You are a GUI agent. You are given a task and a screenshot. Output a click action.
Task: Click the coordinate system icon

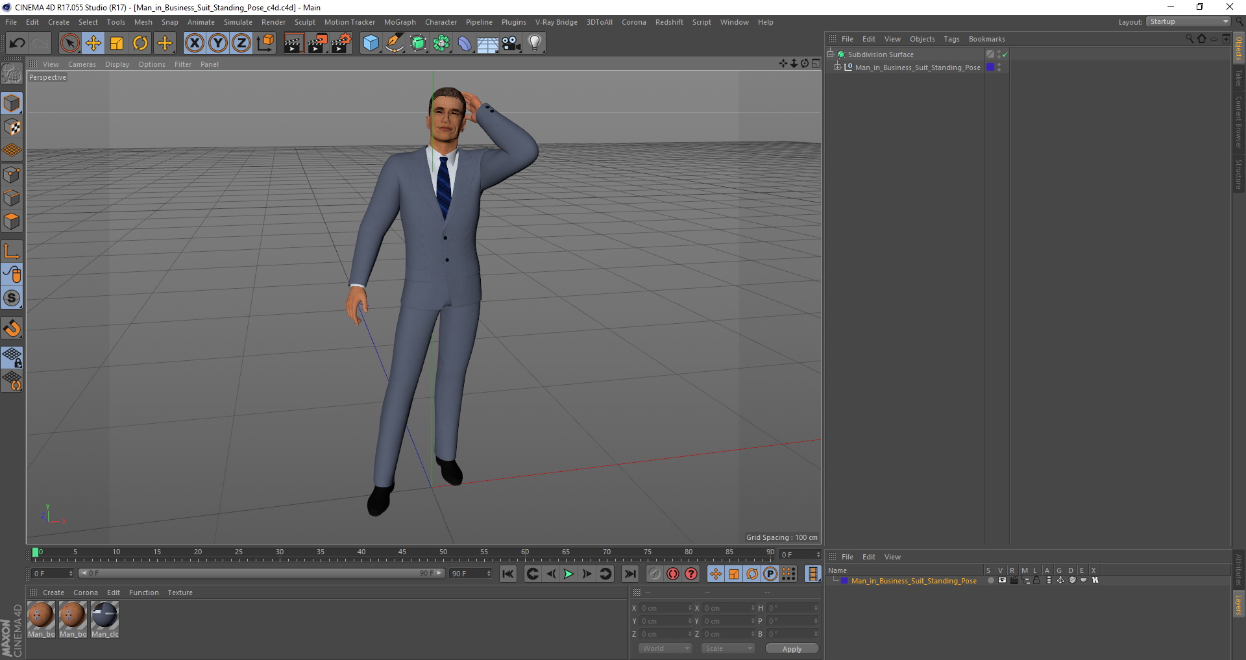265,43
